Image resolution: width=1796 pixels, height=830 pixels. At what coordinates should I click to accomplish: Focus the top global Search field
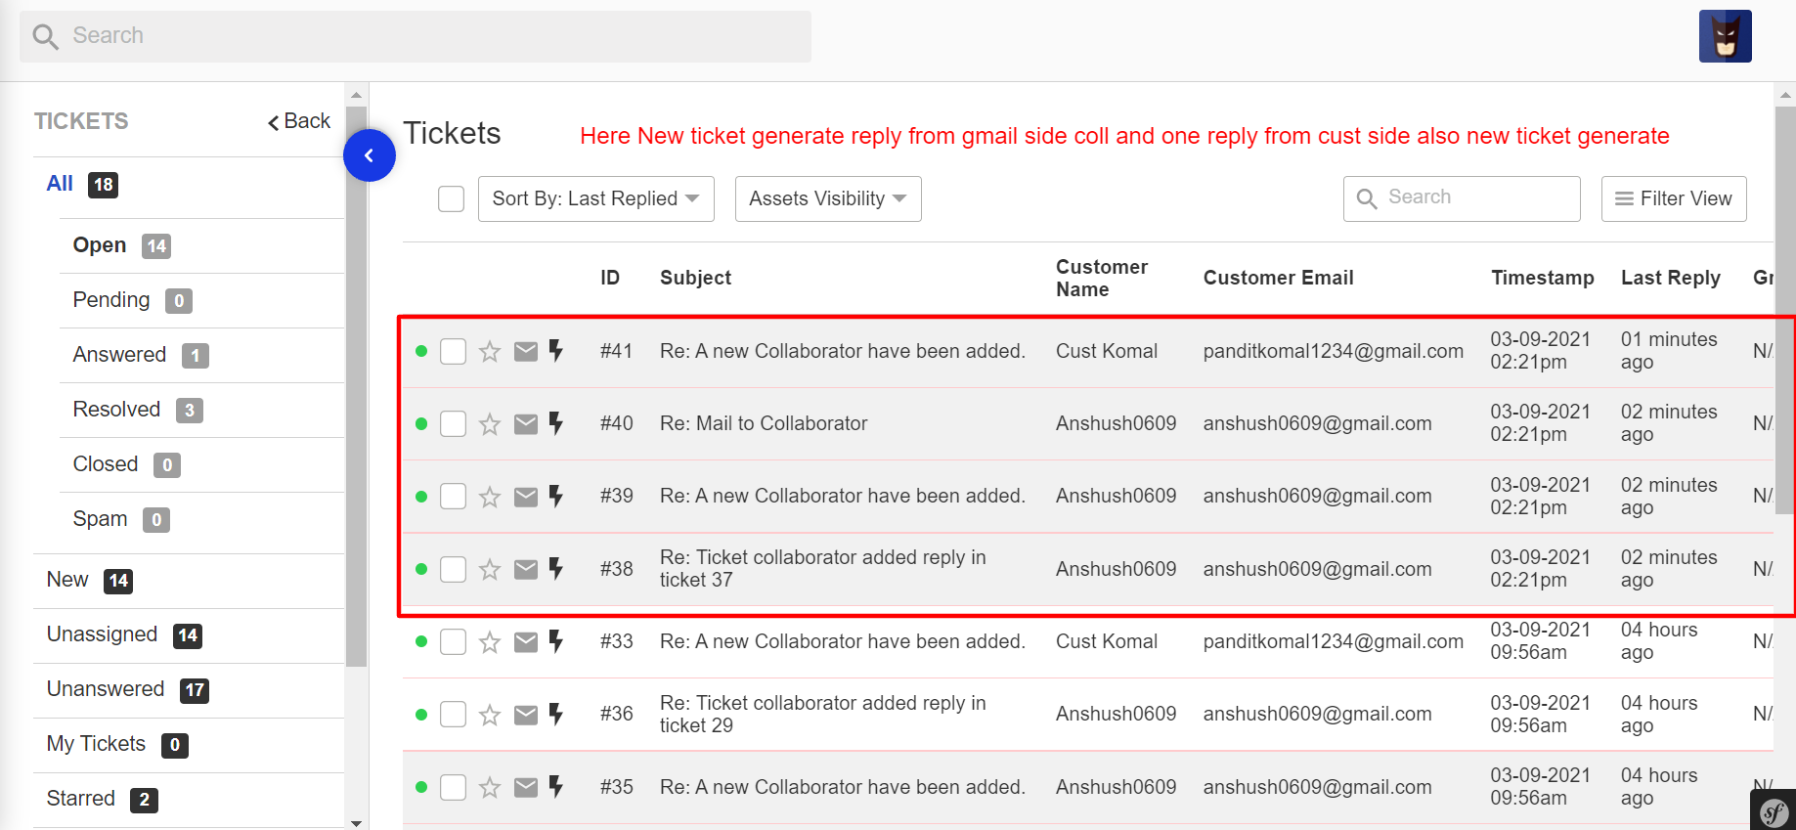tap(416, 36)
